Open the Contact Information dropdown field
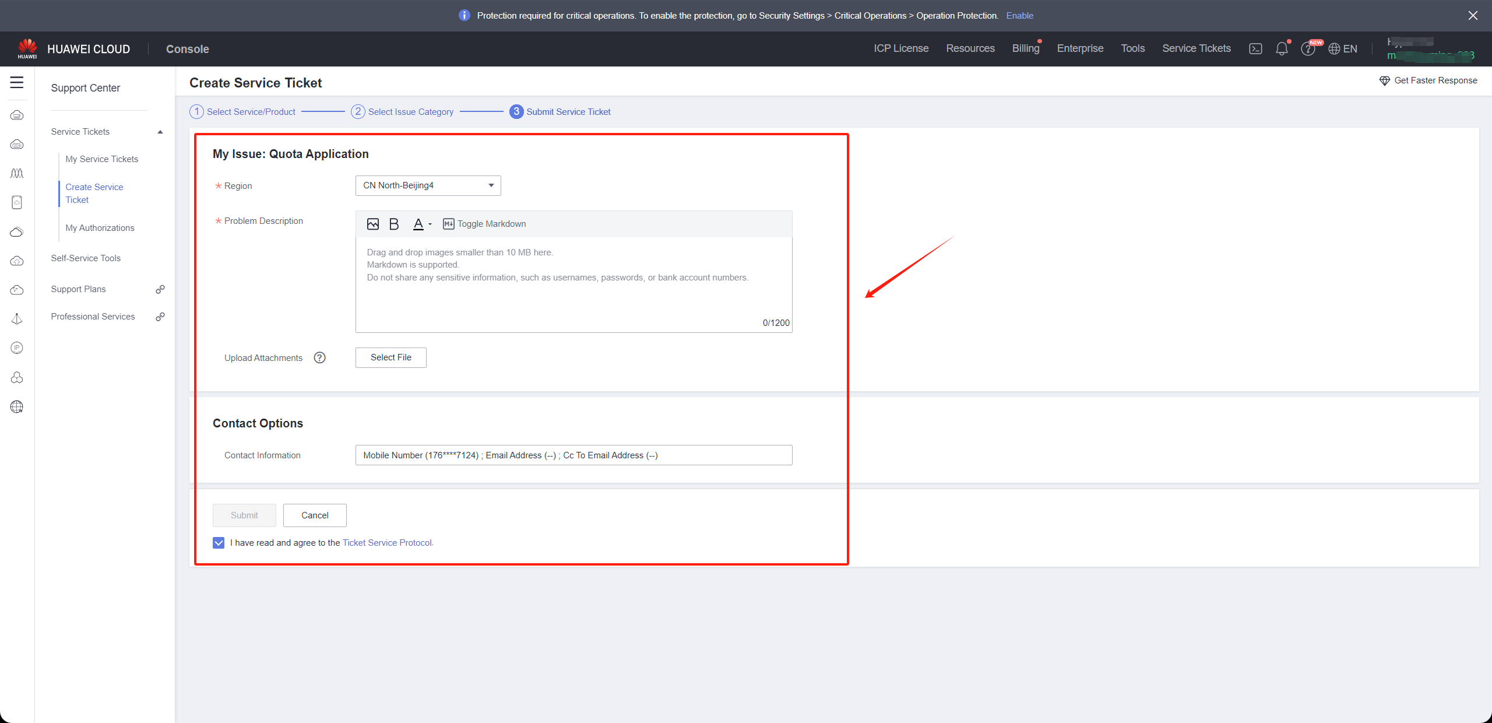Viewport: 1492px width, 723px height. point(573,455)
